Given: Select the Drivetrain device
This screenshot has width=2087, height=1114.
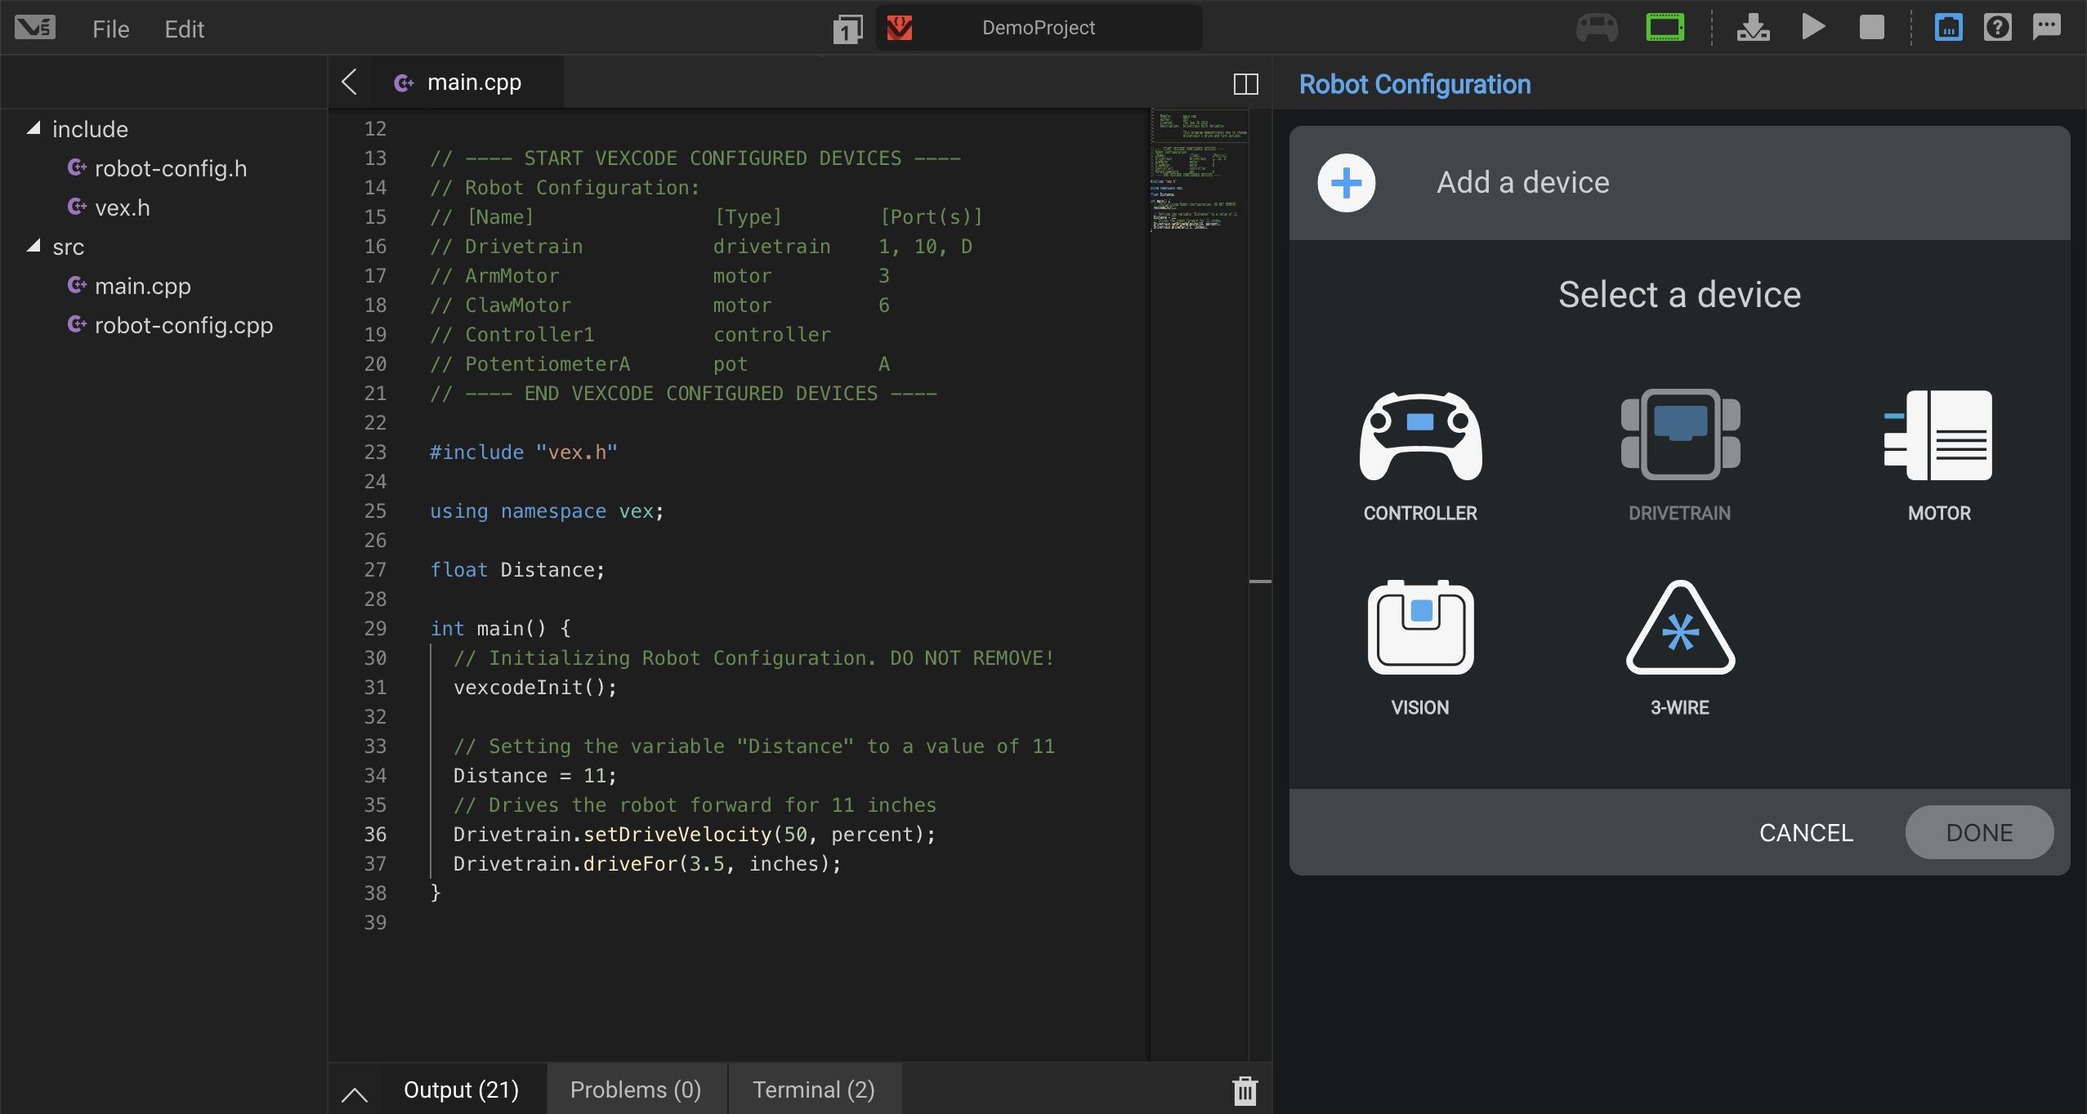Looking at the screenshot, I should 1679,457.
